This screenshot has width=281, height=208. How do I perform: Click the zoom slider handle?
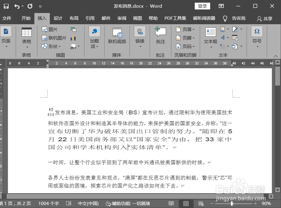click(232, 204)
